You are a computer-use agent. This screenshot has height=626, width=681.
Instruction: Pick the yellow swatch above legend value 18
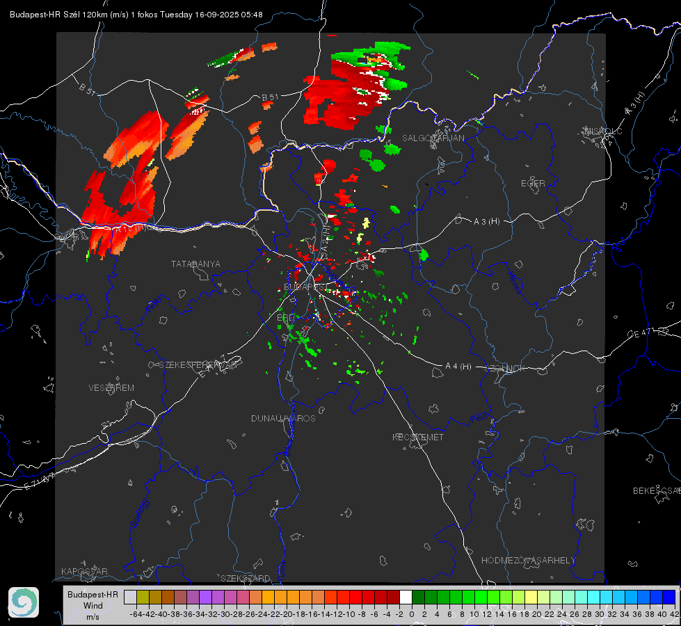(531, 597)
